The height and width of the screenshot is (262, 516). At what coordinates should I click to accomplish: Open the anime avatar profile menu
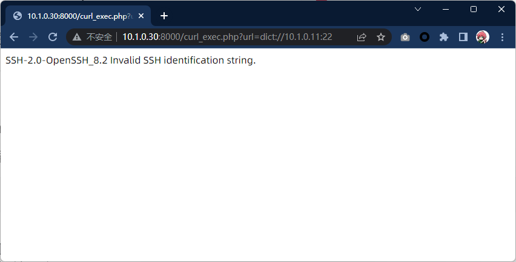[x=483, y=37]
